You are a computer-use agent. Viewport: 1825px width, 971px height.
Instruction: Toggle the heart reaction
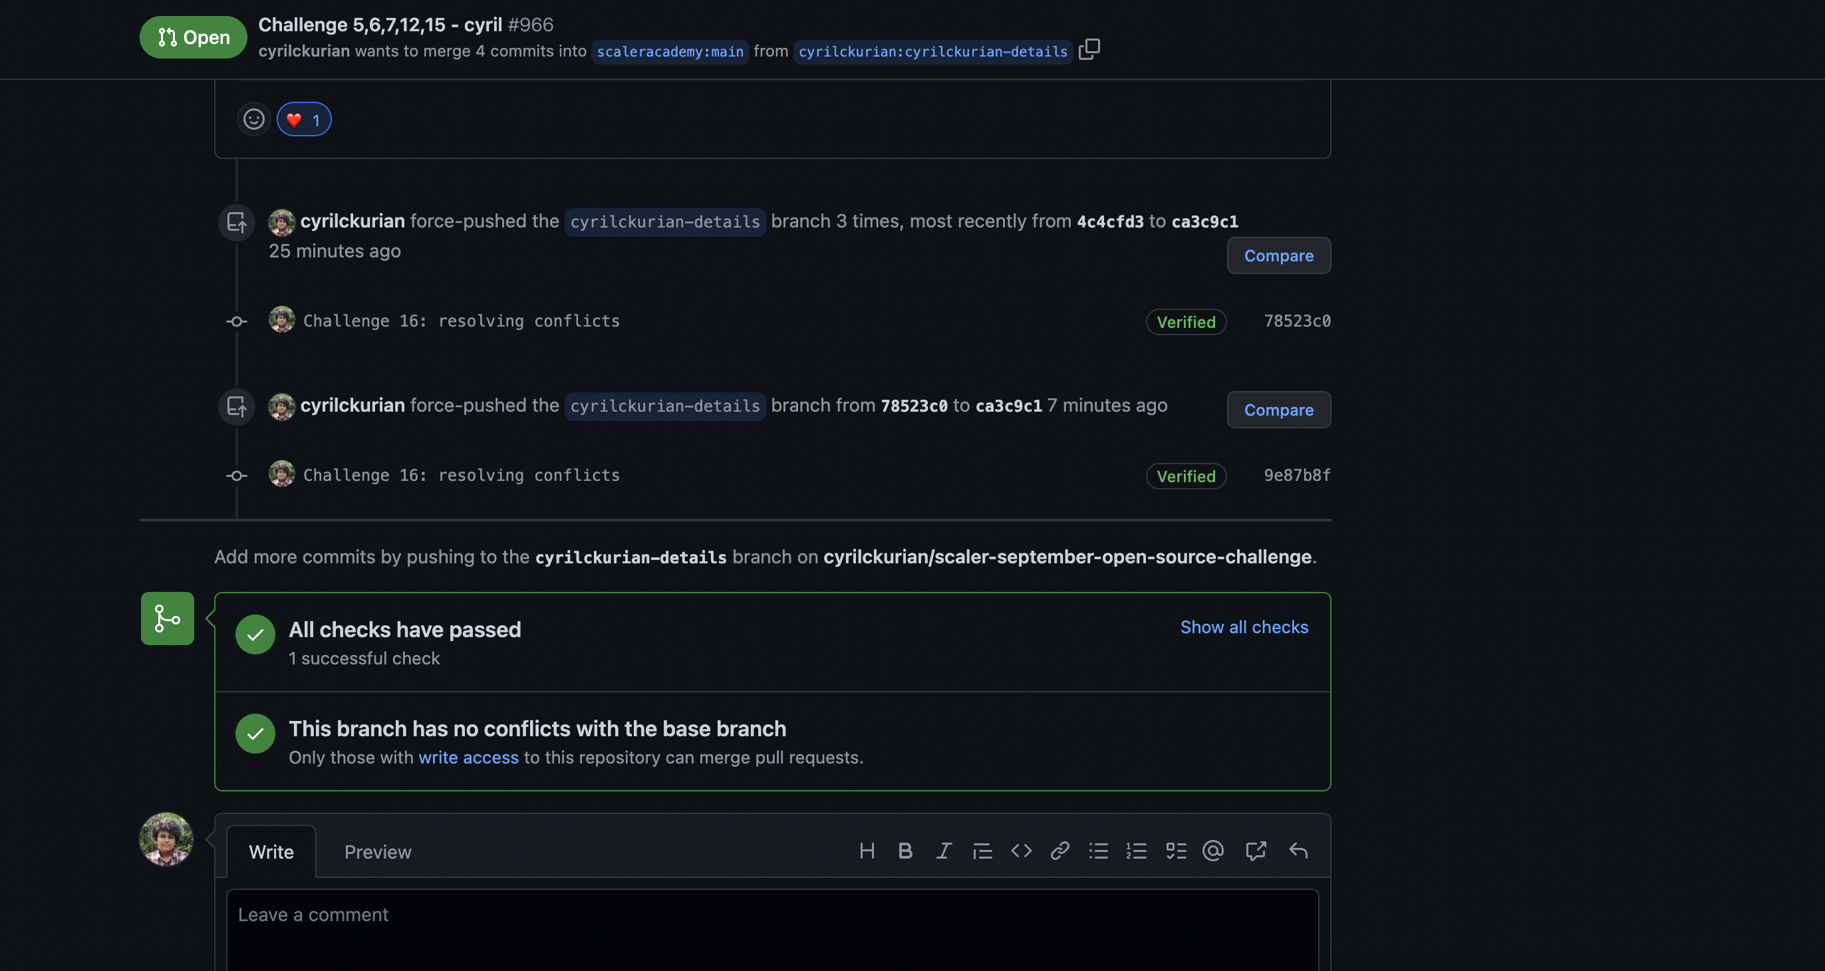click(304, 119)
